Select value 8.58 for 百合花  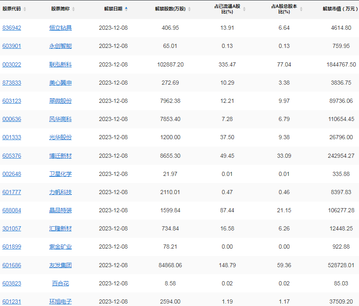[170, 284]
